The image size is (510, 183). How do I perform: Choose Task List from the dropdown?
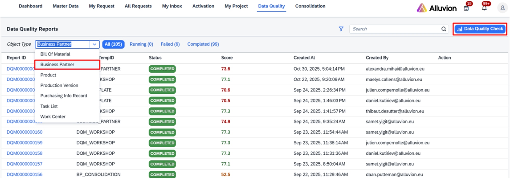[x=67, y=106]
